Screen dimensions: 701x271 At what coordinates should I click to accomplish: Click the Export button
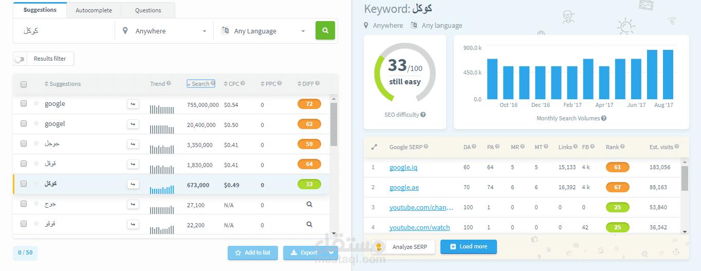(x=304, y=252)
